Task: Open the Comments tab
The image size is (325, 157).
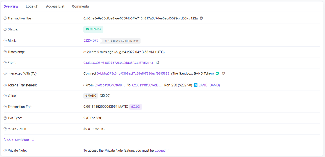Action: click(x=80, y=6)
